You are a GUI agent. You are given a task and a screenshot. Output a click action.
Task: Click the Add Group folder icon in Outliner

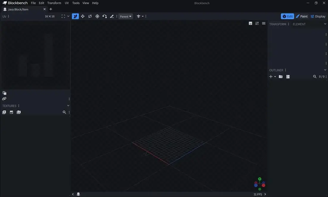pos(281,76)
